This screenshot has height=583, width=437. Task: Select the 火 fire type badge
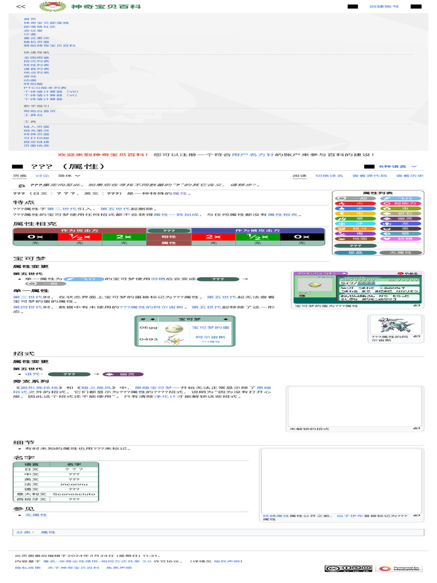tap(356, 203)
